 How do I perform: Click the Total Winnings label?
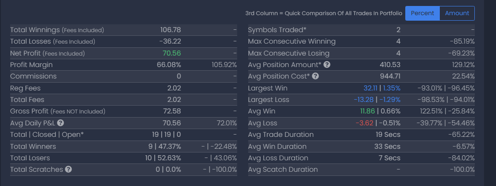(35, 30)
